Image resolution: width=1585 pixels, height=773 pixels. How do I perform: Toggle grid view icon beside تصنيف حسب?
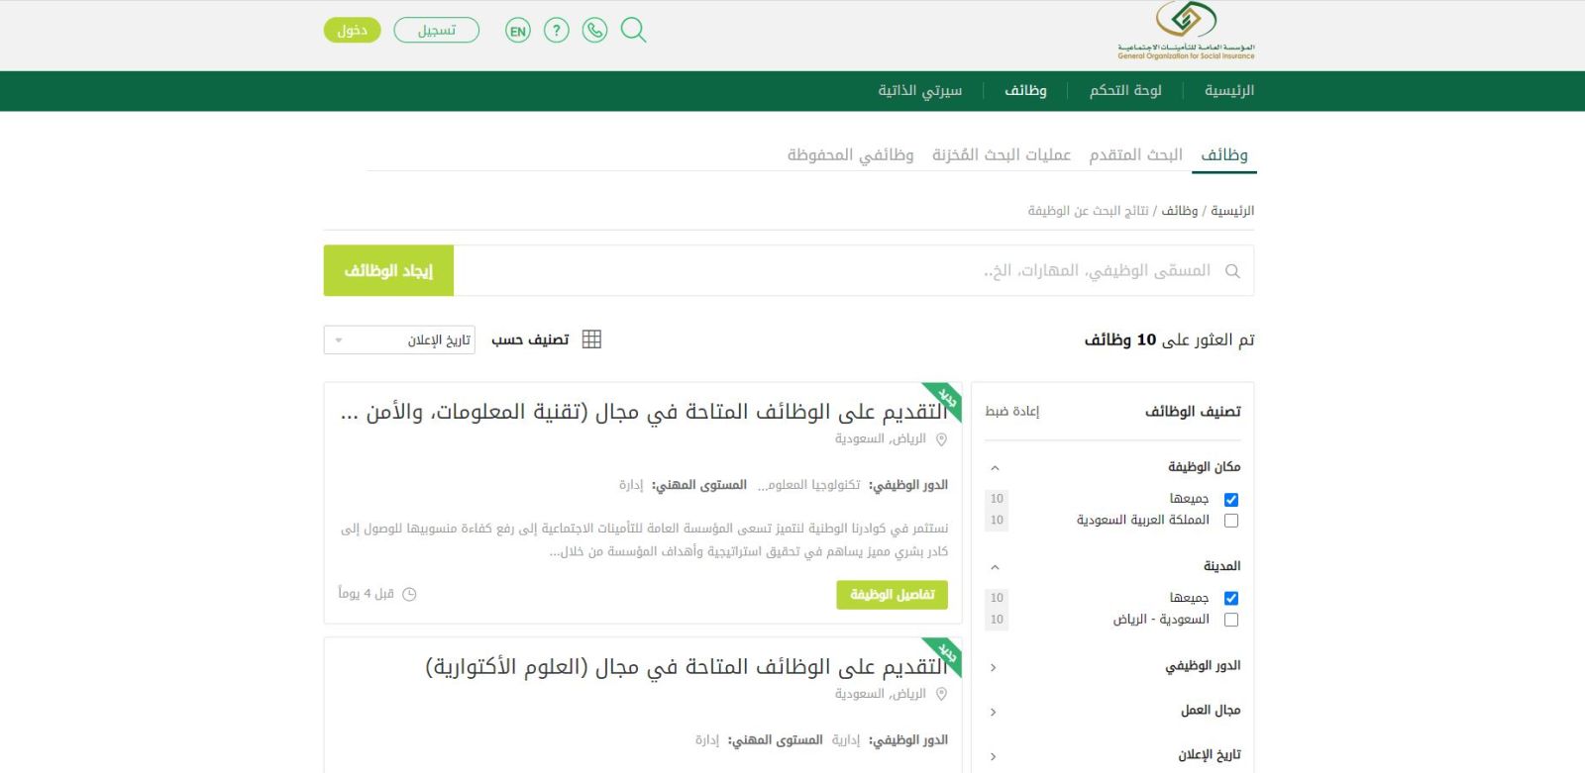point(591,339)
